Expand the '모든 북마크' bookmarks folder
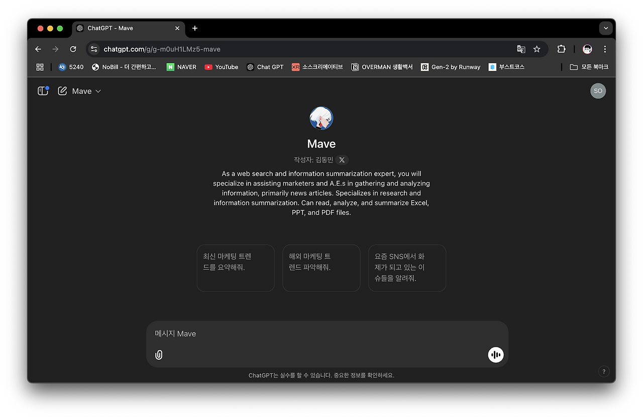 pyautogui.click(x=589, y=67)
